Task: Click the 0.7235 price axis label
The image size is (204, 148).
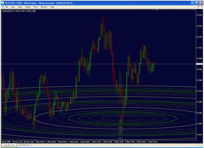Action: (x=199, y=135)
